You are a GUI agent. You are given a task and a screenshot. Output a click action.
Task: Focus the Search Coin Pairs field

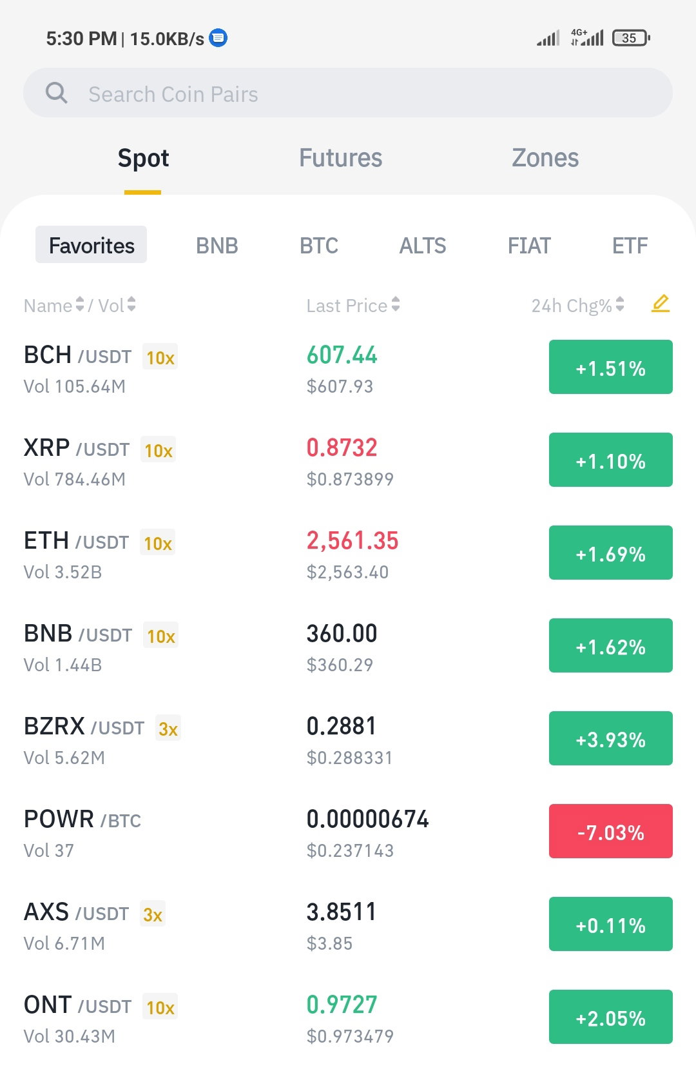click(348, 93)
